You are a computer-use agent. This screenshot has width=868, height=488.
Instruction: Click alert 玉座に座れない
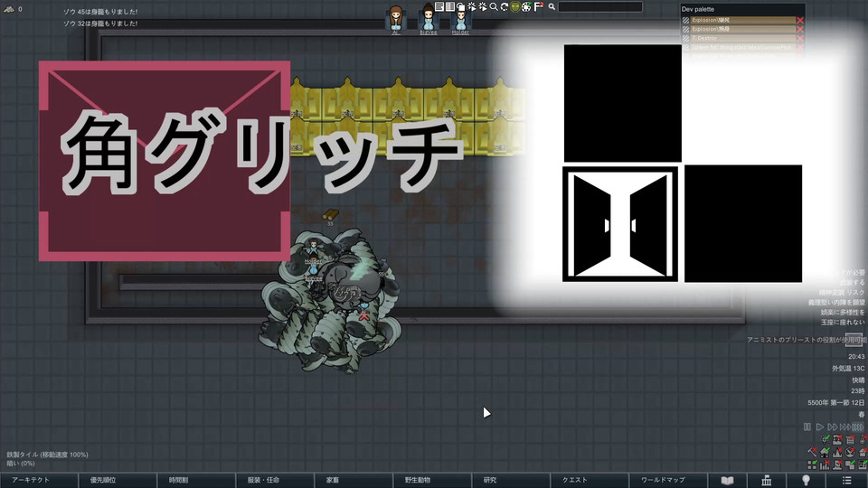(x=843, y=322)
